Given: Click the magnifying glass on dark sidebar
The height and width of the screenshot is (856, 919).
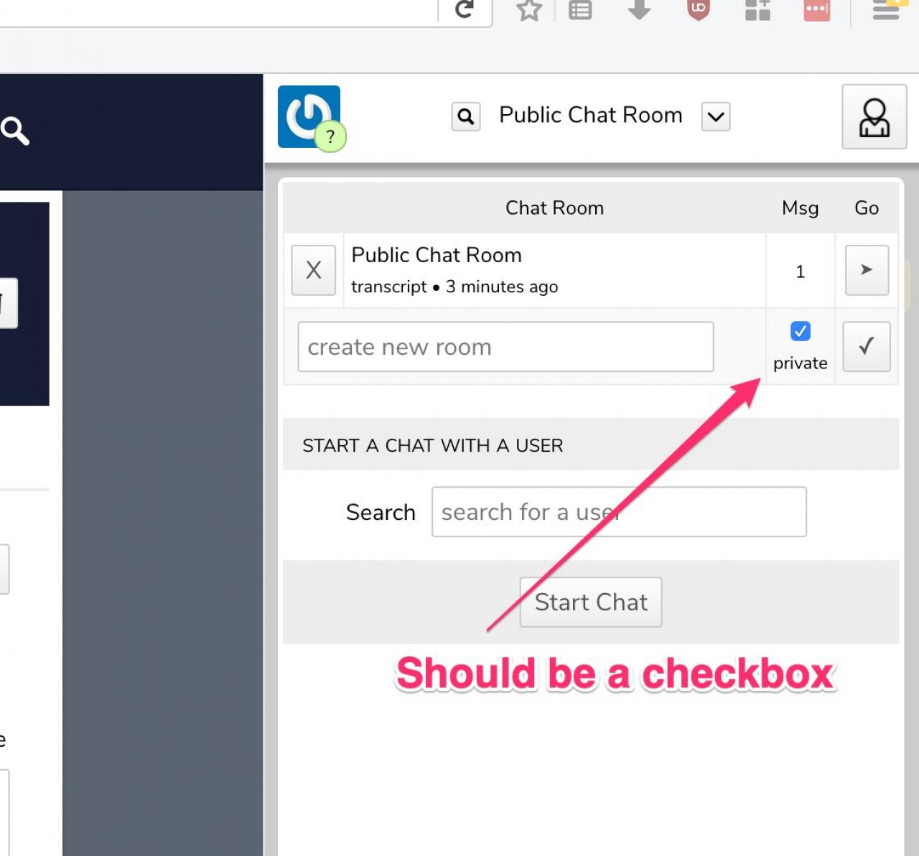Looking at the screenshot, I should click(15, 131).
